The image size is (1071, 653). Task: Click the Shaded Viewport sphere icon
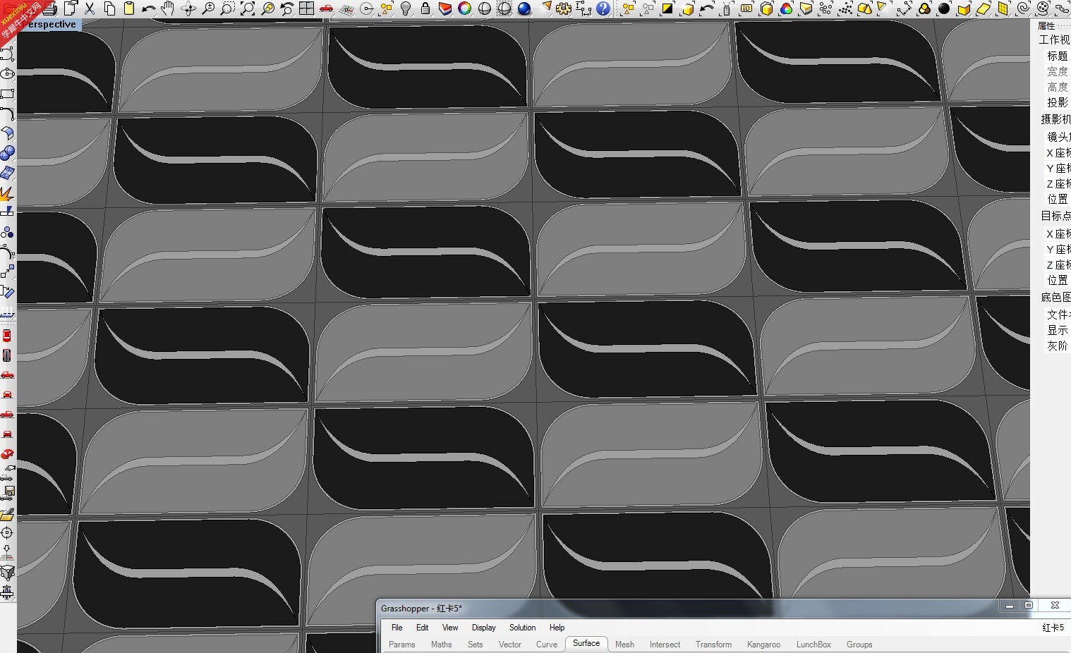tap(485, 8)
